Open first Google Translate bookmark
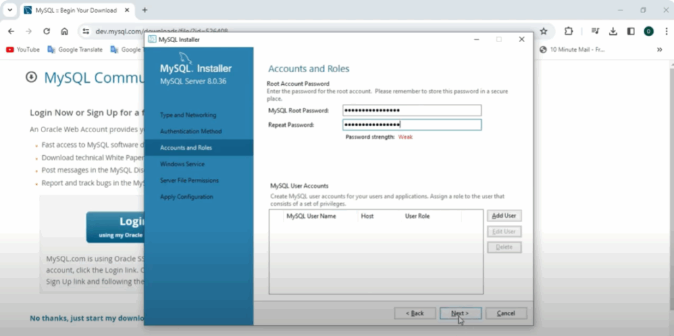Screen dimensions: 674x336 point(75,50)
